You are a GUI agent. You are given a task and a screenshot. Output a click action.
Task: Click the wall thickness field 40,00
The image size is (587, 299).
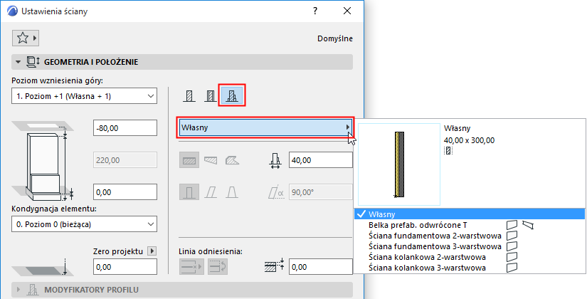(321, 160)
